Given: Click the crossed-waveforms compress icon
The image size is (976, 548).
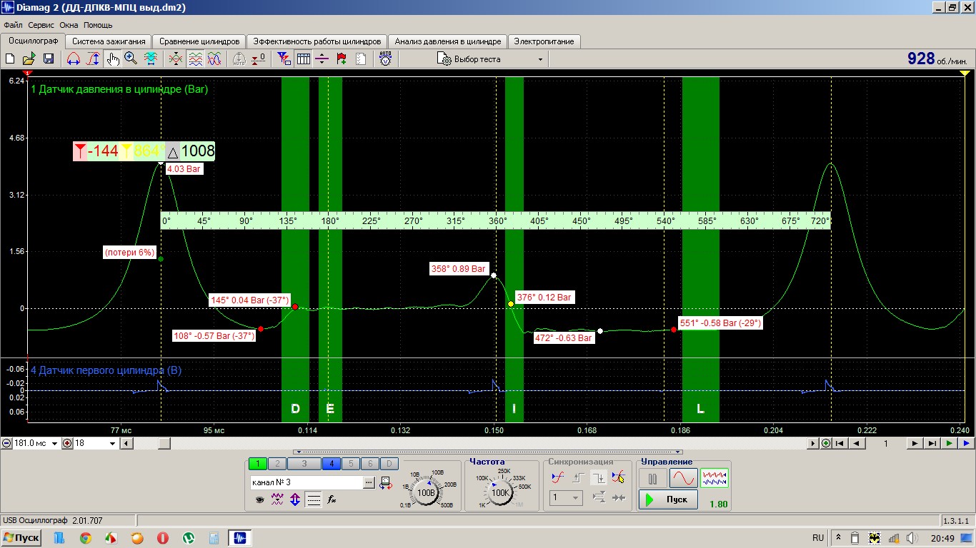Looking at the screenshot, I should tap(176, 59).
